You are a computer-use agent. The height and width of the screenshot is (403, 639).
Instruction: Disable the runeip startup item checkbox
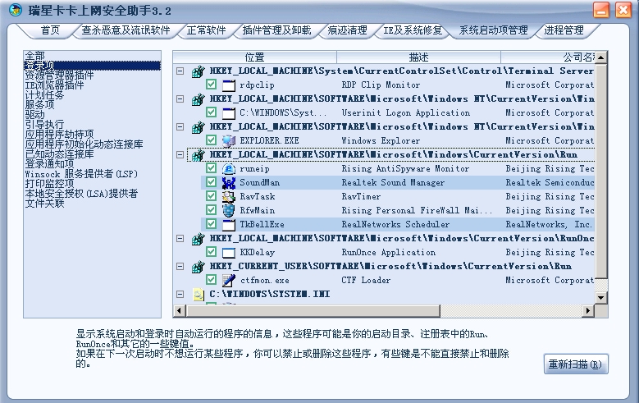click(211, 168)
